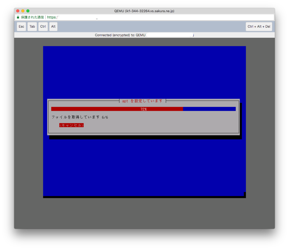Click the 保護された通信 secure label
Image resolution: width=289 pixels, height=249 pixels.
click(32, 17)
